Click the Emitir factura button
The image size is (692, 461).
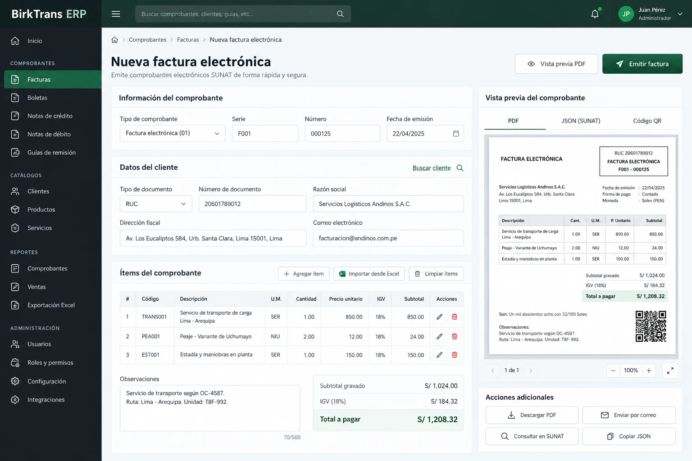(642, 64)
